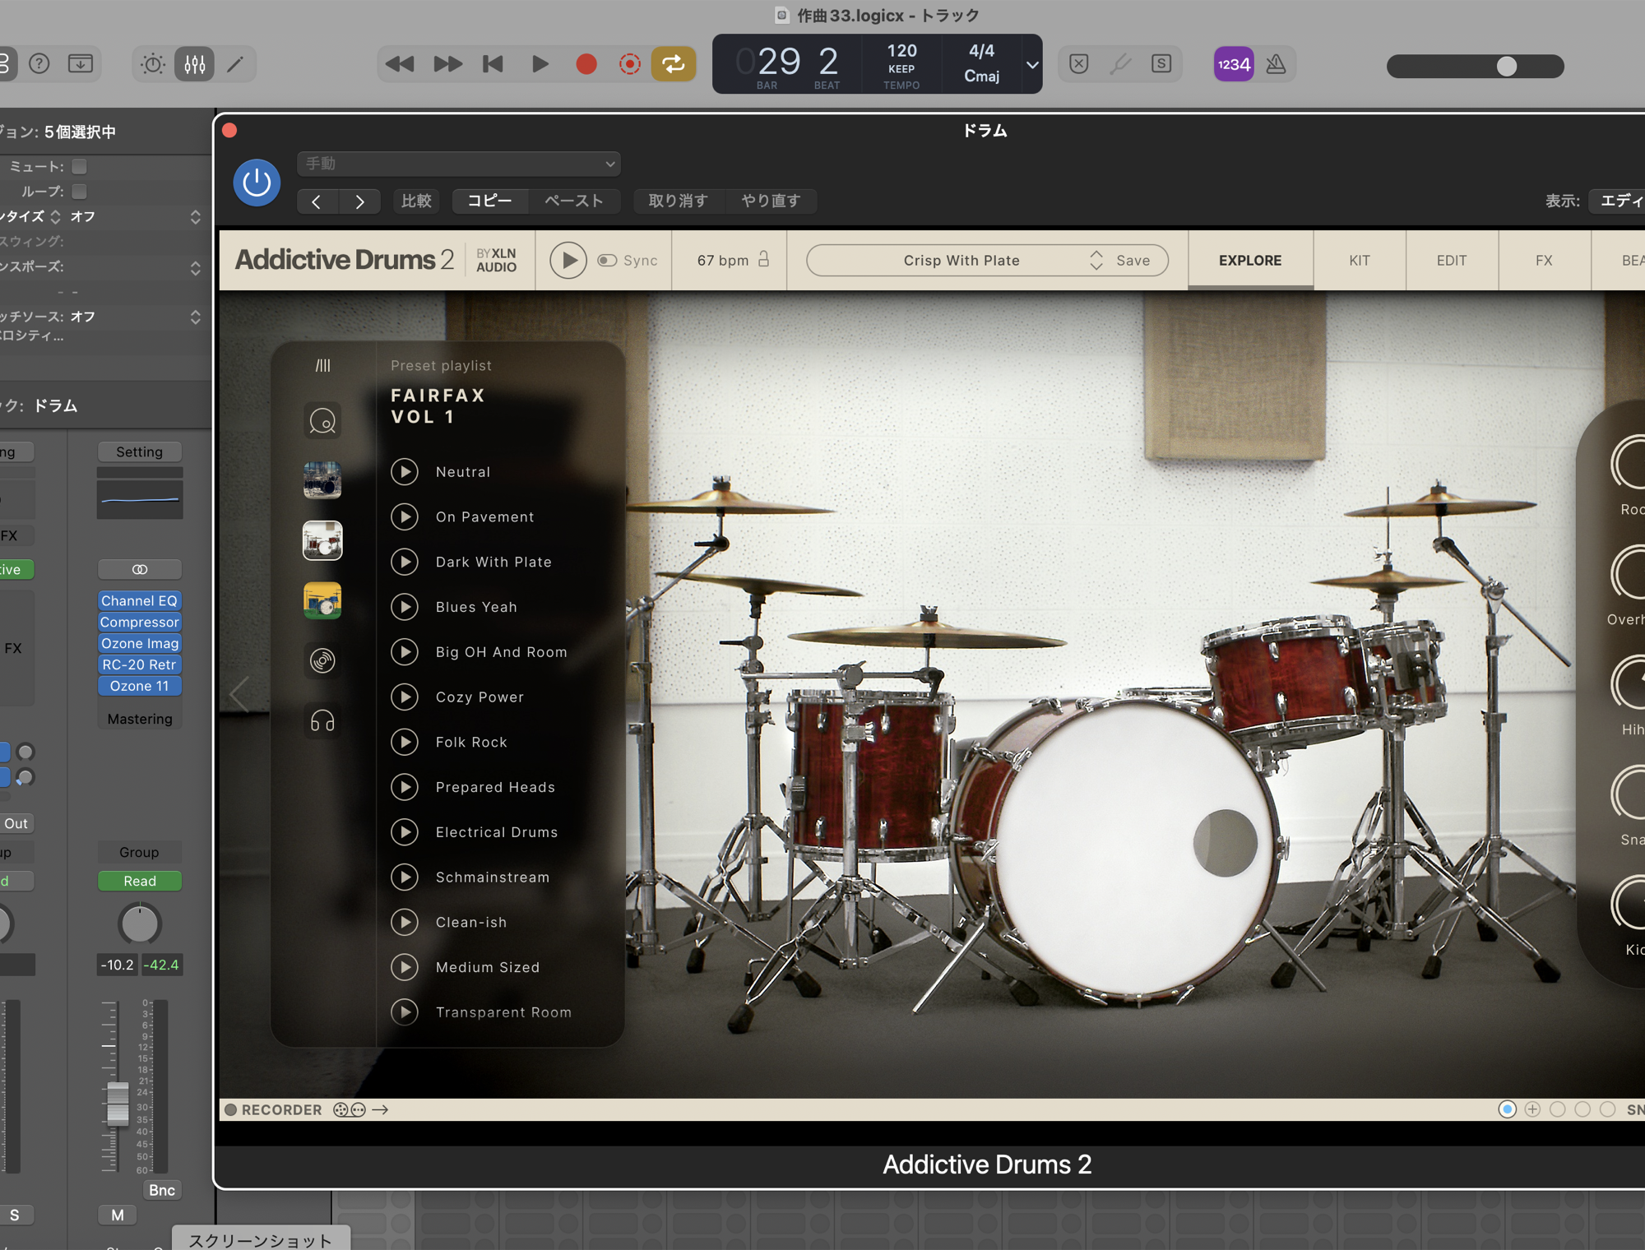Click the 比較 compare button
Image resolution: width=1645 pixels, height=1250 pixels.
tap(416, 201)
